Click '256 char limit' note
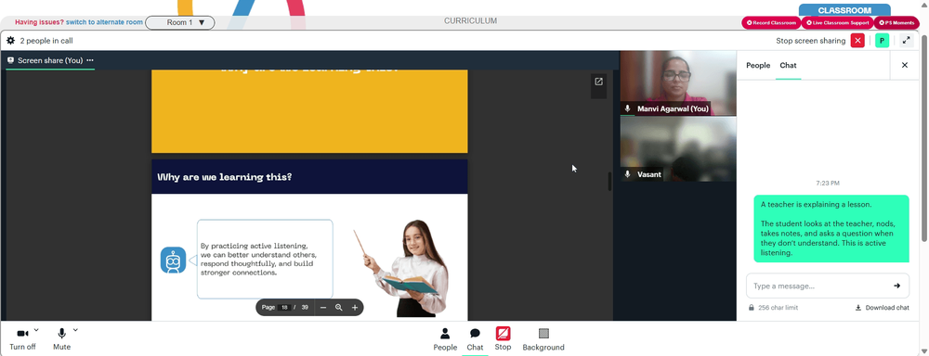The height and width of the screenshot is (356, 929). point(778,308)
